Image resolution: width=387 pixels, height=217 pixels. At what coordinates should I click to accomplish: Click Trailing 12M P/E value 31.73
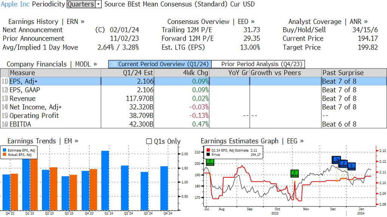click(252, 30)
